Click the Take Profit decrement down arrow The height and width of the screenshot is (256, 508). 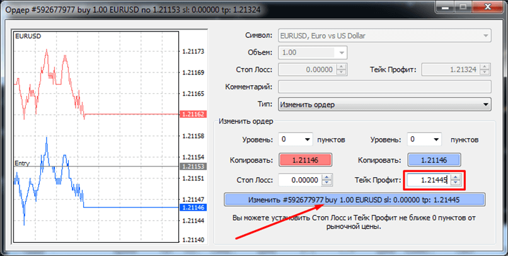456,183
